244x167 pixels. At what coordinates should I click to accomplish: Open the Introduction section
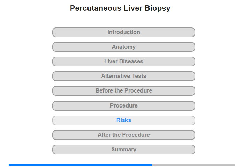123,32
